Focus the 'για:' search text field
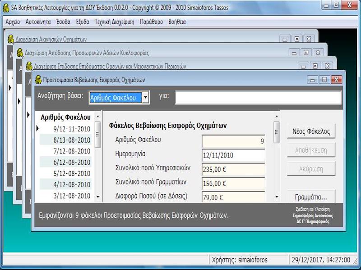361x270 pixels. pos(258,98)
